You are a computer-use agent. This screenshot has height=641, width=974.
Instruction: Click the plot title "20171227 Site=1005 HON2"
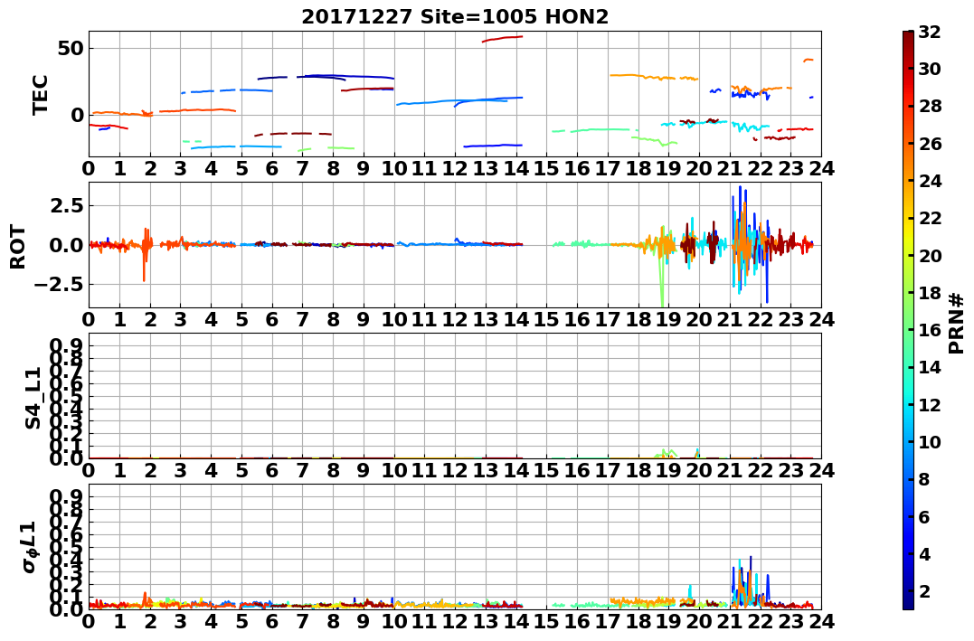pyautogui.click(x=455, y=17)
